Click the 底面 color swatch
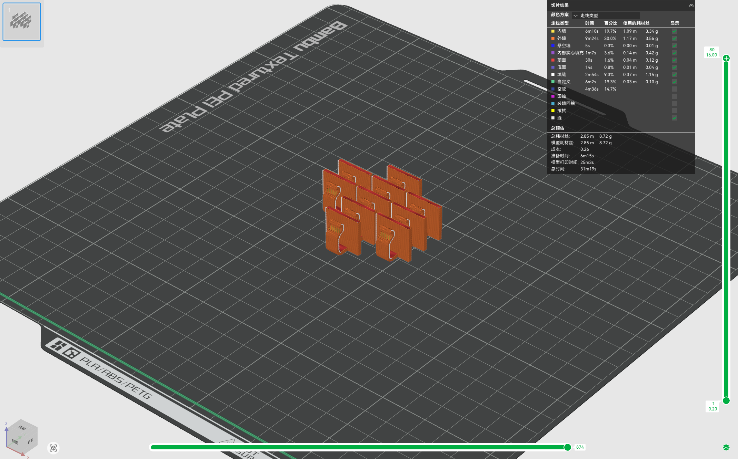The image size is (738, 459). (x=553, y=67)
